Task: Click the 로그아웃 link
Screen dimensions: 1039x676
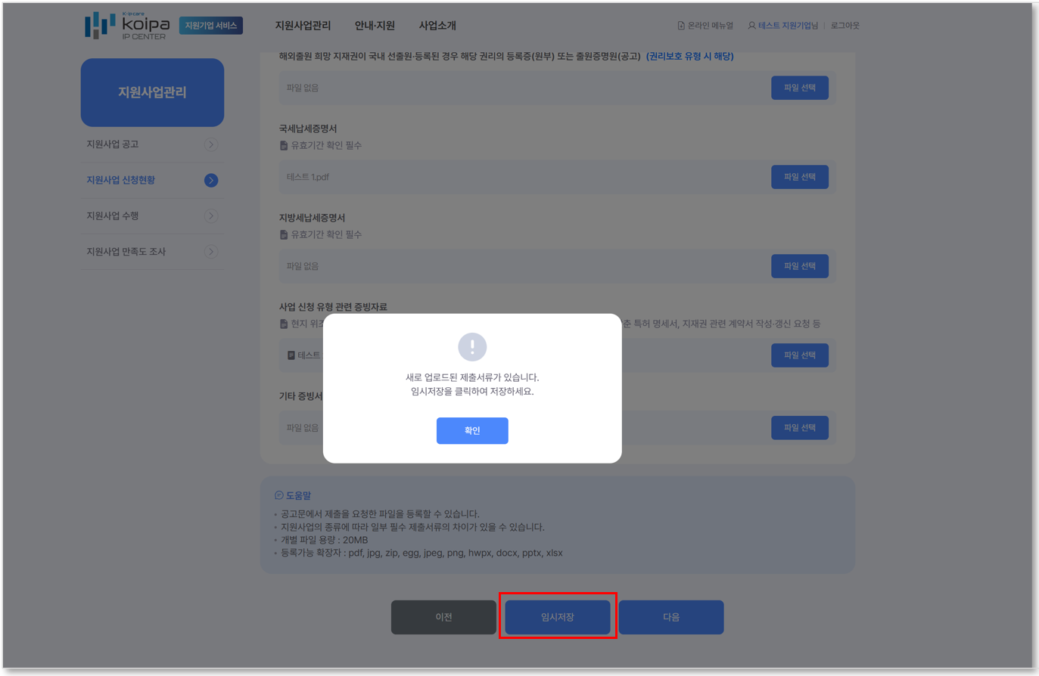Action: click(x=845, y=26)
